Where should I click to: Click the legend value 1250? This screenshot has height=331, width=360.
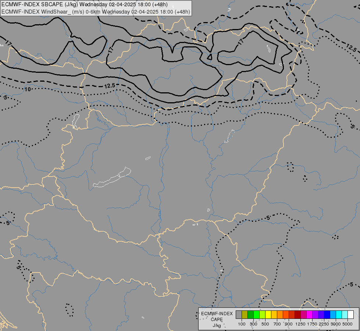300,324
